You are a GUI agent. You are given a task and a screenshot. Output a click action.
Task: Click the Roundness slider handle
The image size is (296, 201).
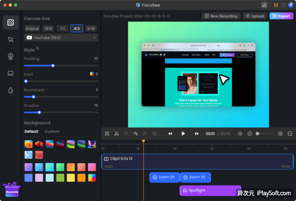[34, 97]
